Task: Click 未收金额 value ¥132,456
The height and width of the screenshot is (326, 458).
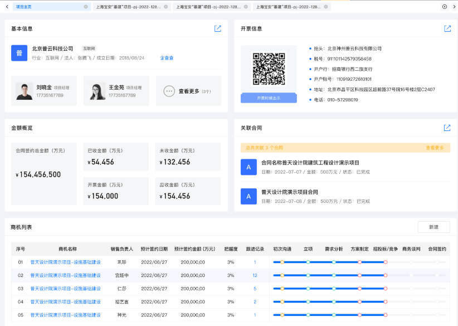Action: pyautogui.click(x=174, y=162)
